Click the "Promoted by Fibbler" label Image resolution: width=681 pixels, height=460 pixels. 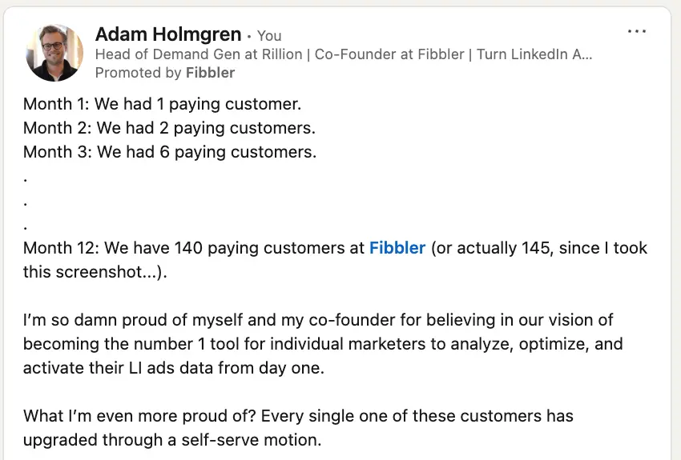click(165, 73)
